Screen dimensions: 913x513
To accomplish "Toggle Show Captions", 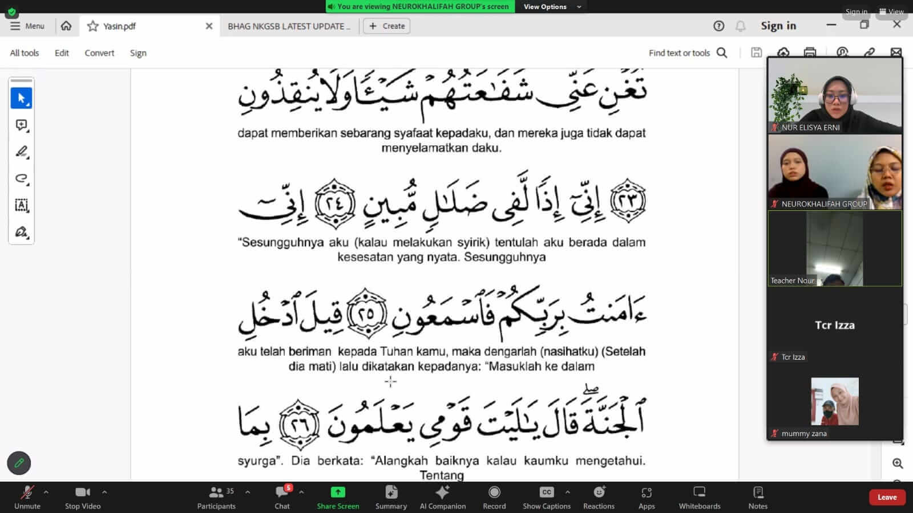I will [x=547, y=498].
